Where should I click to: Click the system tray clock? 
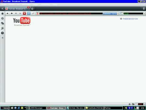coord(142,108)
